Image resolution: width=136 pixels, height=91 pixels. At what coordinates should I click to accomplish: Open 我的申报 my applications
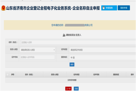[124, 8]
